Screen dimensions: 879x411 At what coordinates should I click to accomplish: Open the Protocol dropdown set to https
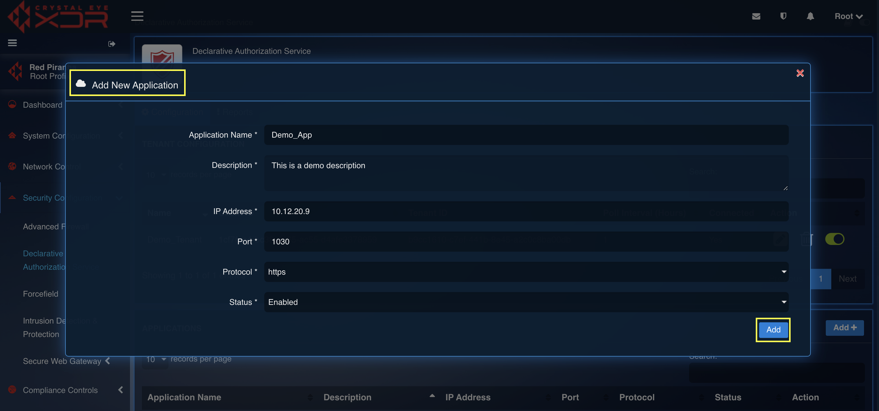[x=526, y=272]
